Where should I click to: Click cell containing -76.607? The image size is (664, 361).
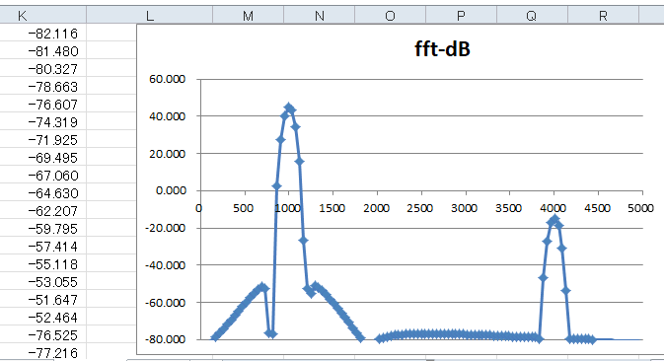pos(42,105)
